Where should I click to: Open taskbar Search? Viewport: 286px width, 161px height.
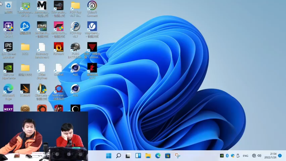click(119, 156)
